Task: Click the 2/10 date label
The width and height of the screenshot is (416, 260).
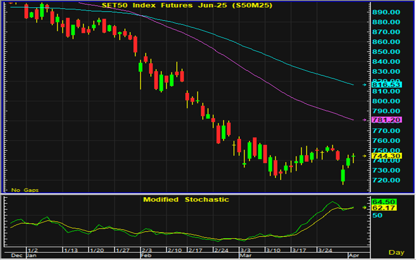Action: pyautogui.click(x=175, y=250)
